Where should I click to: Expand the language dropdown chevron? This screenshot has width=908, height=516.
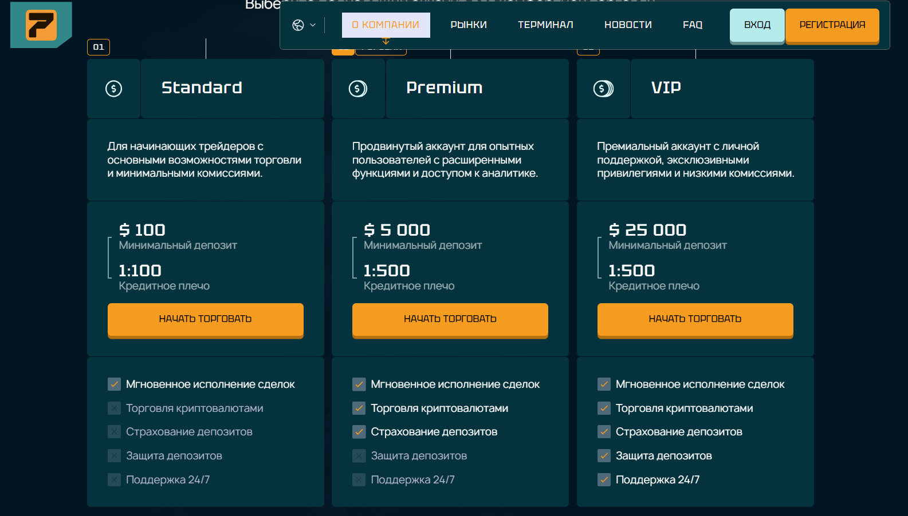click(x=313, y=25)
